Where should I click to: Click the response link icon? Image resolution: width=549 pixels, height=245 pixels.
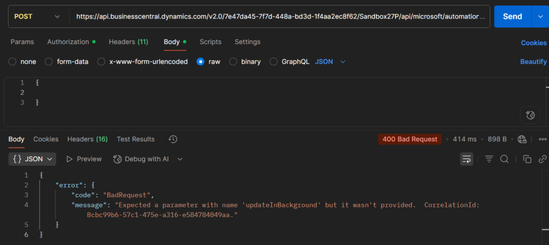[x=543, y=159]
